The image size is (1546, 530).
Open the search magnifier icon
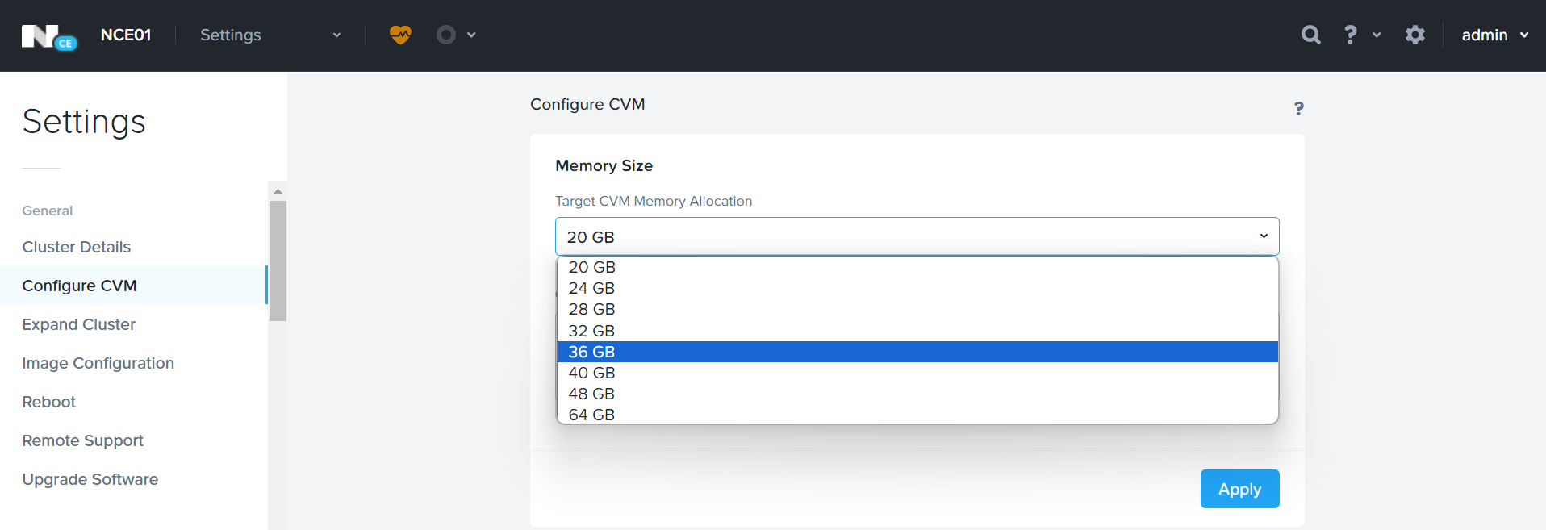click(x=1311, y=35)
